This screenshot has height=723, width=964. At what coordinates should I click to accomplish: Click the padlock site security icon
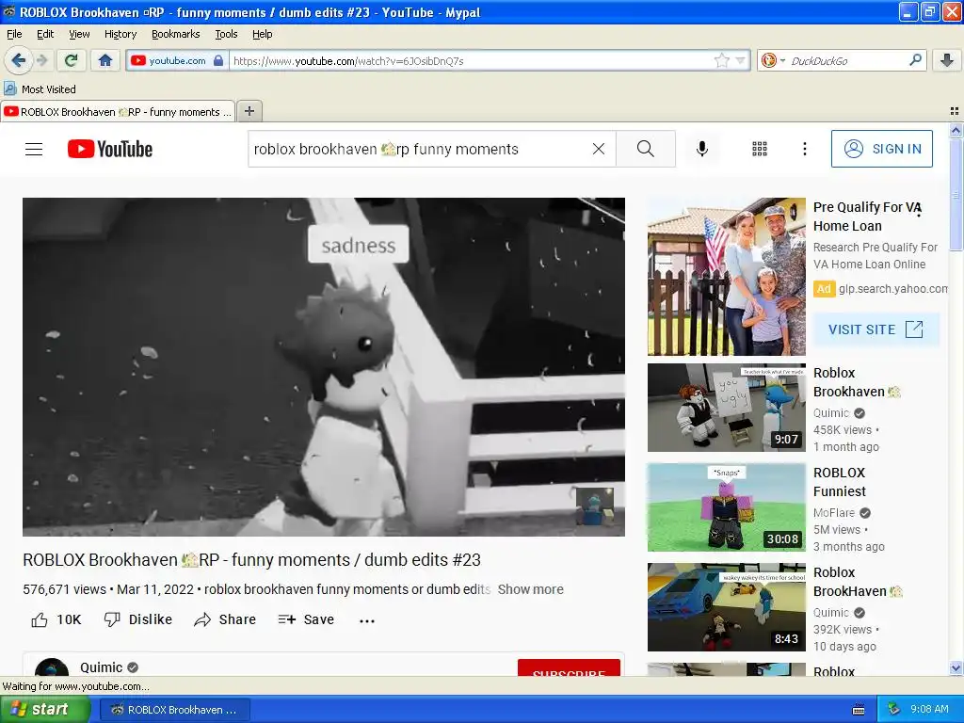(x=218, y=60)
